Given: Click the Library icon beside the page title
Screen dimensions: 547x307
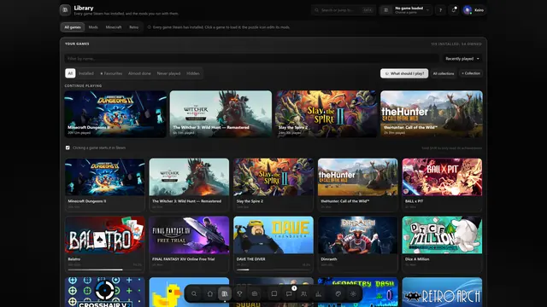Looking at the screenshot, I should tap(65, 10).
